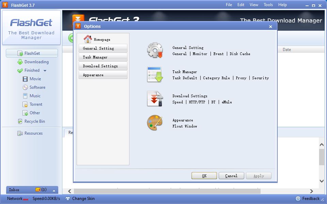Open the Other category icon

click(x=25, y=113)
